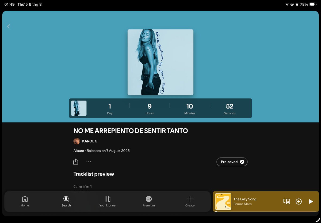321x223 pixels.
Task: Tap The Lazy Song title in mini player
Action: click(245, 199)
